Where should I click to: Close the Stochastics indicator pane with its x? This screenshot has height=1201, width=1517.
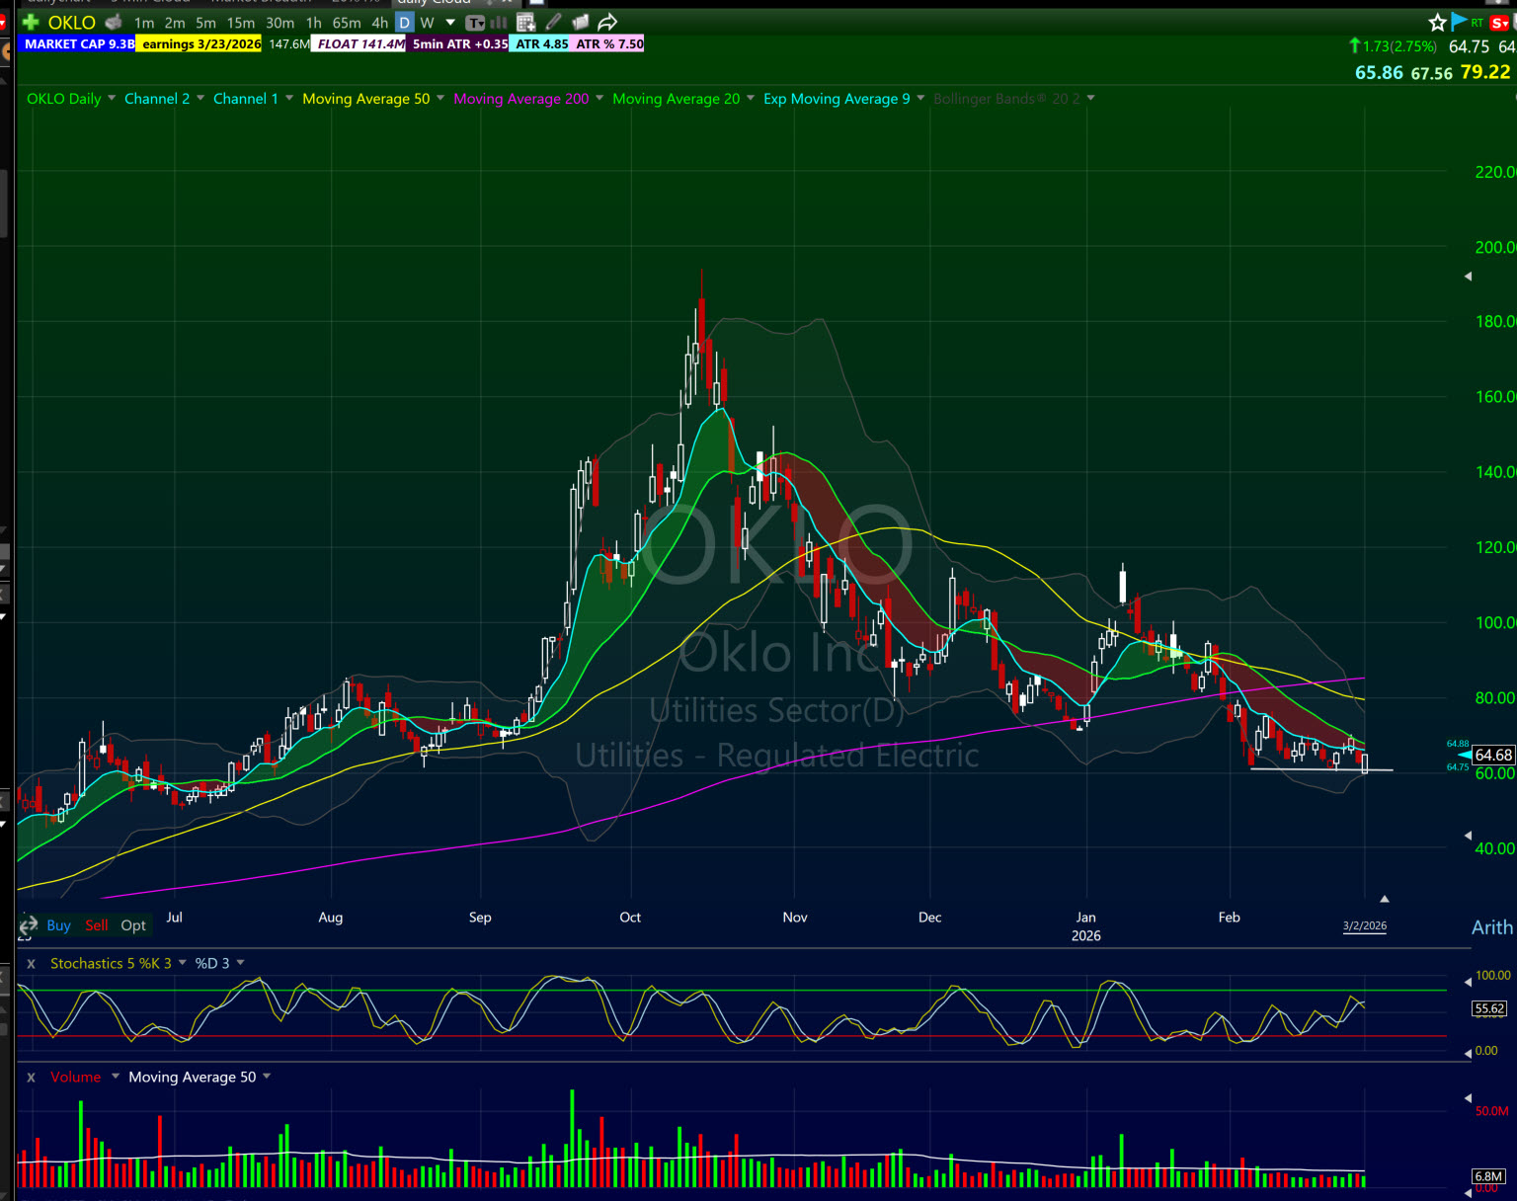click(x=31, y=964)
